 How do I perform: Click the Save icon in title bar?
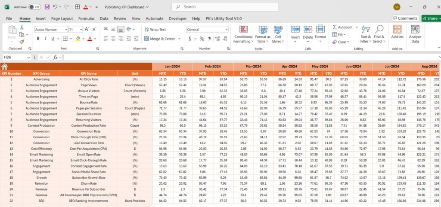pyautogui.click(x=47, y=7)
